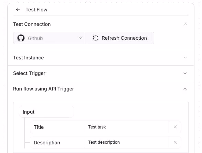Expand the Test Instance section
This screenshot has height=153, width=202.
click(185, 58)
